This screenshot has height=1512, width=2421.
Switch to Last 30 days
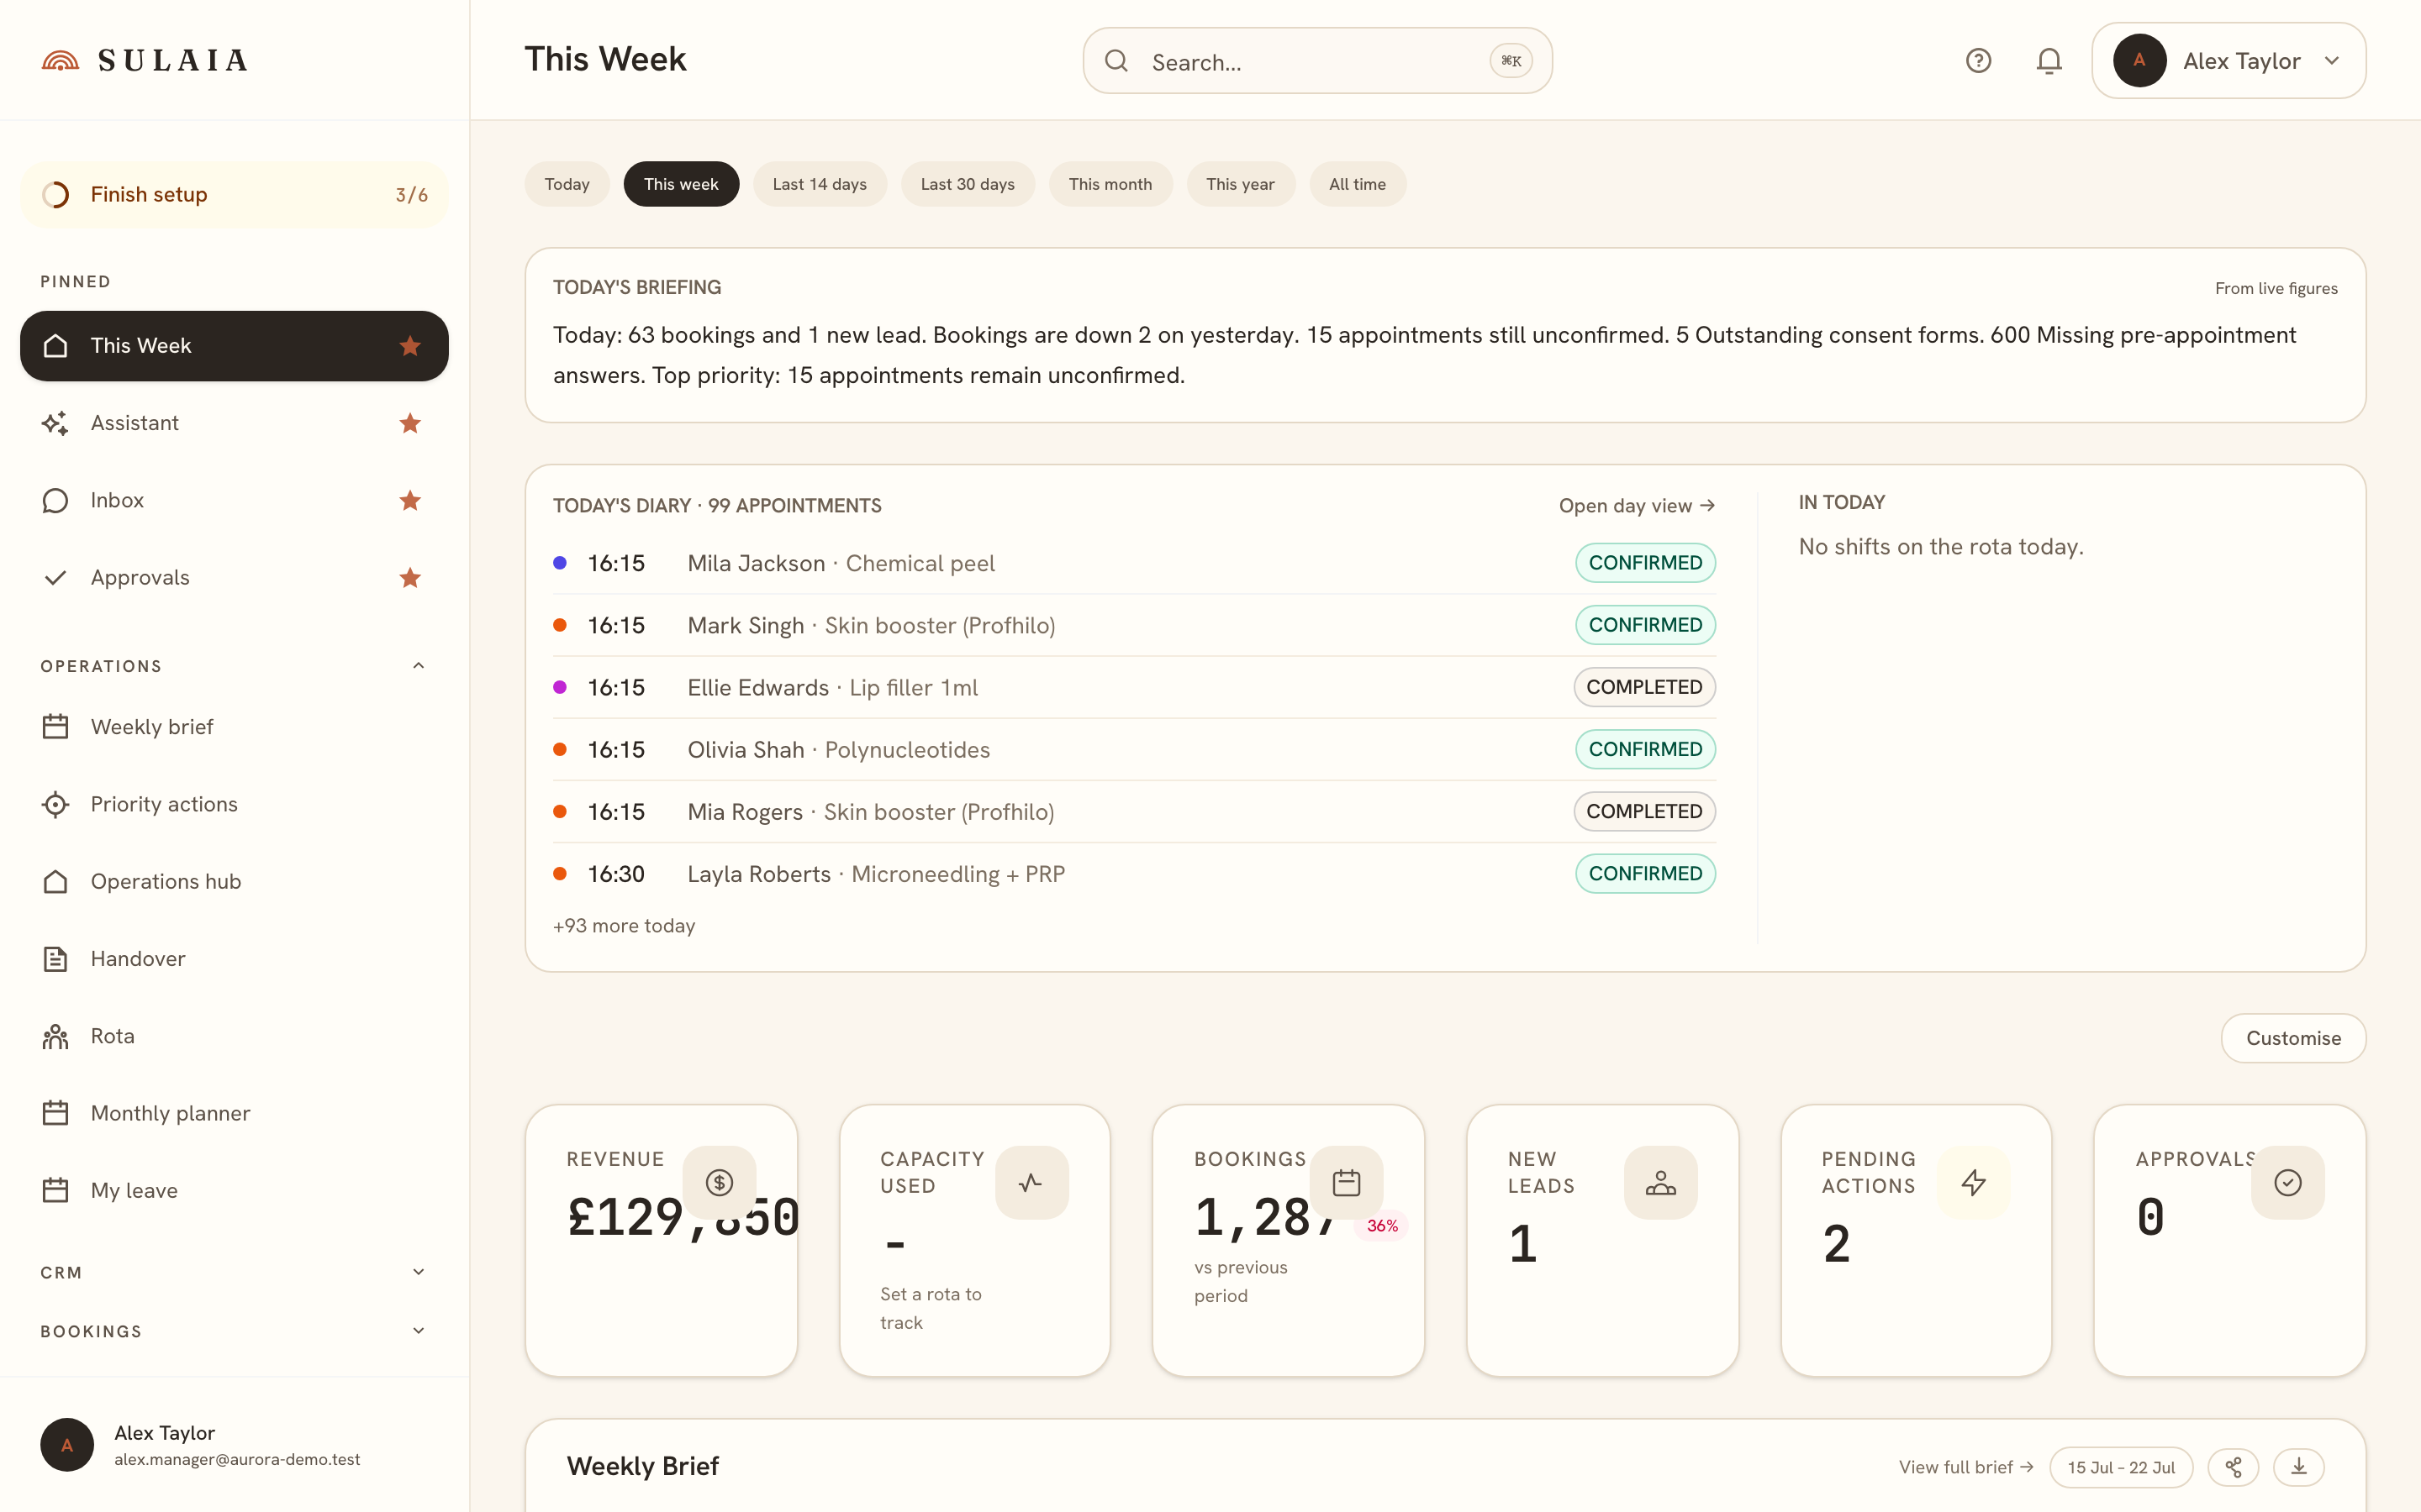(x=968, y=184)
